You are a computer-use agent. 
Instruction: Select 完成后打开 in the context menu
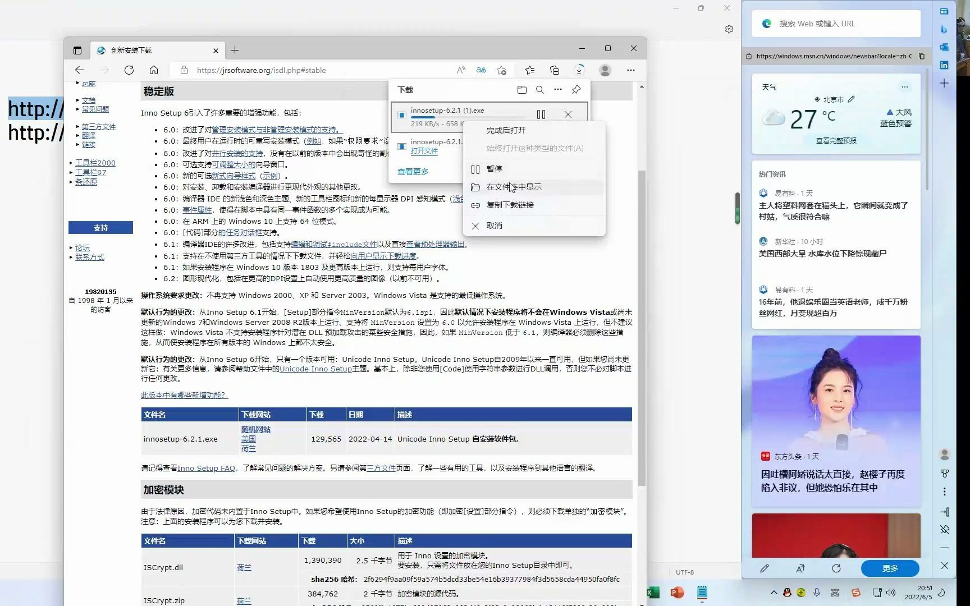534,130
